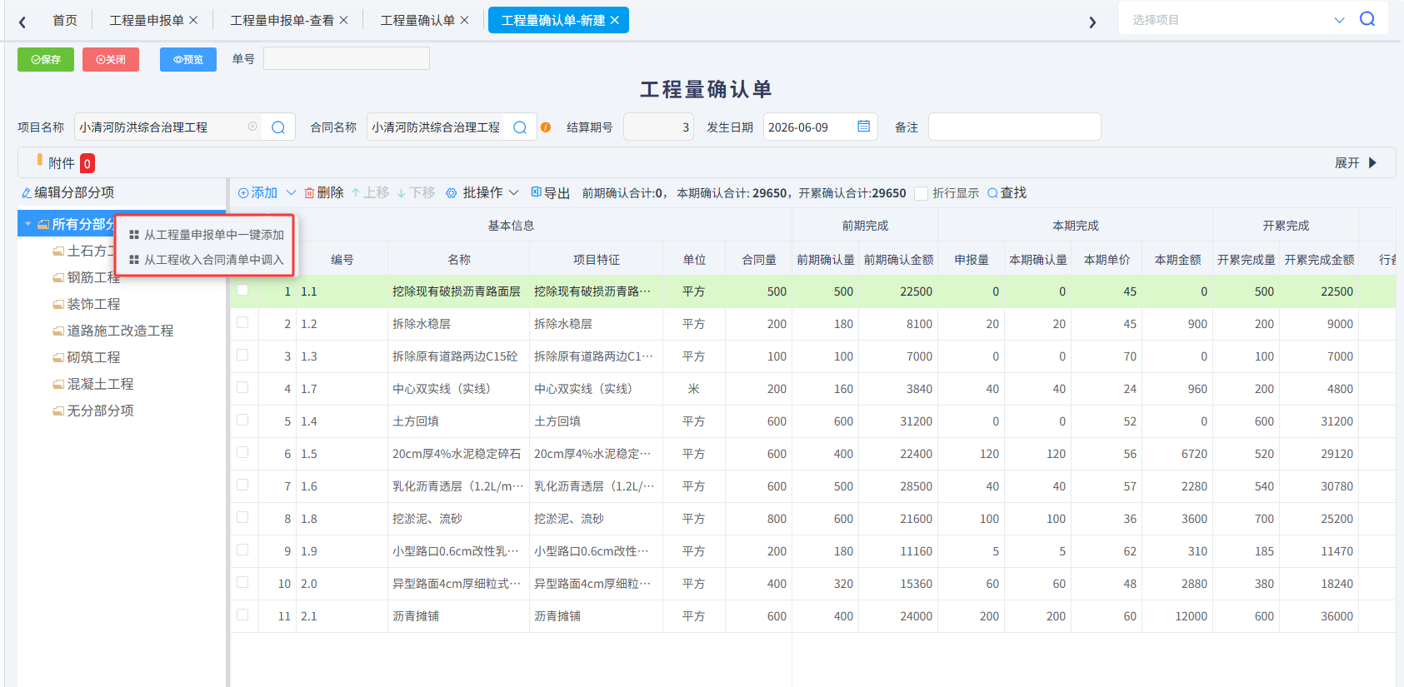Image resolution: width=1404 pixels, height=687 pixels.
Task: Click 下移 move down in toolbar
Action: pyautogui.click(x=416, y=193)
